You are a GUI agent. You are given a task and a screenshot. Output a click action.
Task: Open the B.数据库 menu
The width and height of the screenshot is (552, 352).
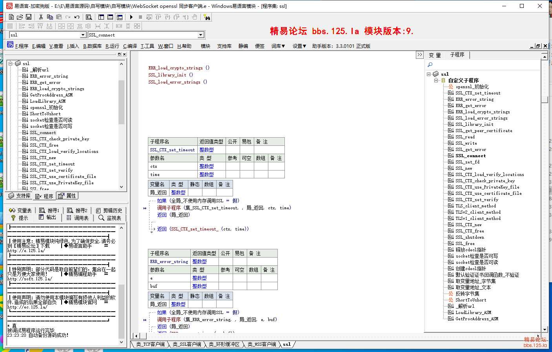[92, 46]
